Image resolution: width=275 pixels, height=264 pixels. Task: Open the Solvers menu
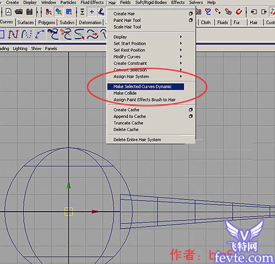click(x=196, y=2)
